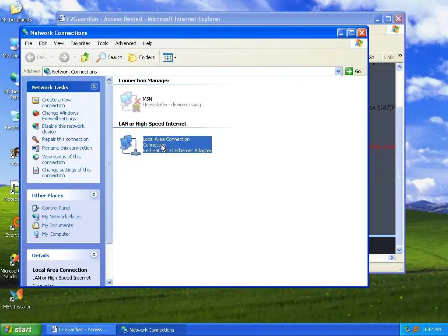Open the Search pane

pos(109,57)
